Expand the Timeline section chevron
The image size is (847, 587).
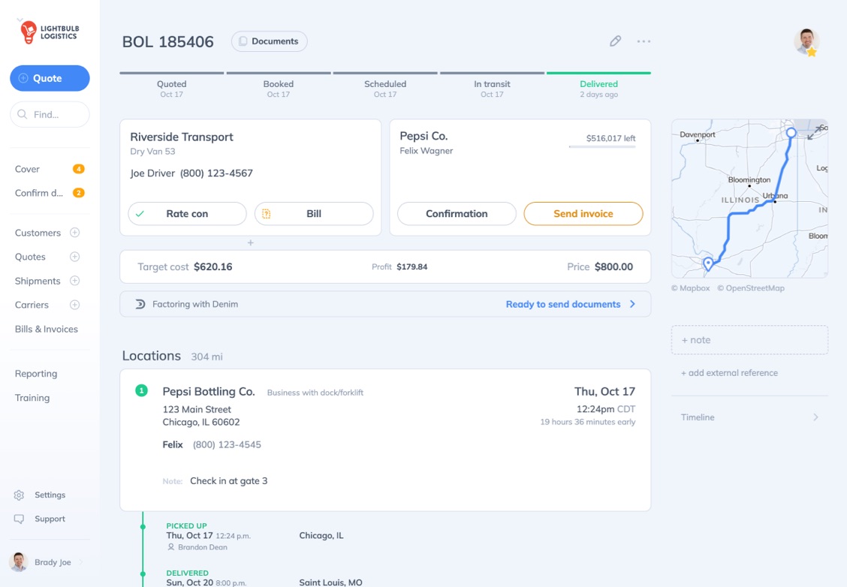815,417
